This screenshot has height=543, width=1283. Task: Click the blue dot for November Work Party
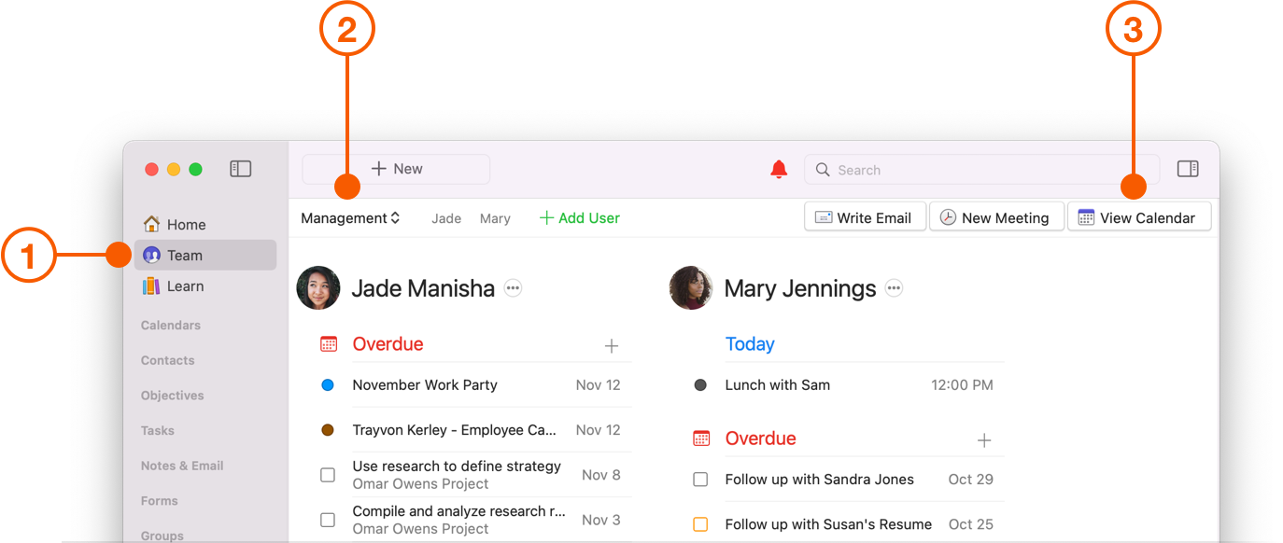pos(328,384)
